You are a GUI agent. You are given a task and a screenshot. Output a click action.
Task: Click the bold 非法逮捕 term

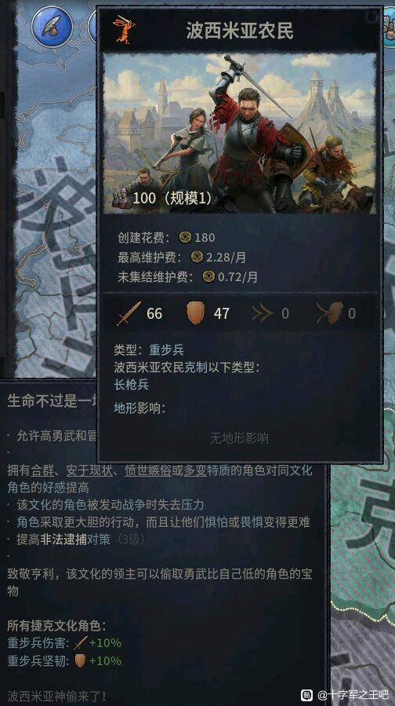click(x=63, y=540)
